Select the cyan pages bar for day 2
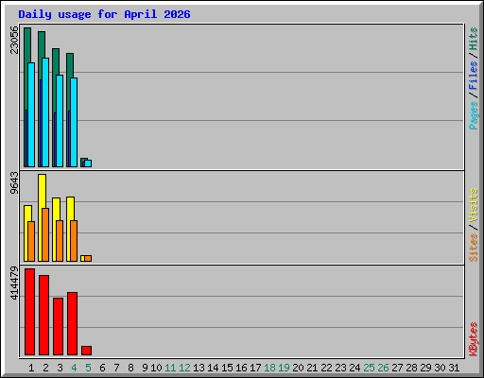This screenshot has width=484, height=378. 45,112
